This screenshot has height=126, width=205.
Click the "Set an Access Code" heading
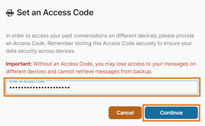tap(55, 13)
